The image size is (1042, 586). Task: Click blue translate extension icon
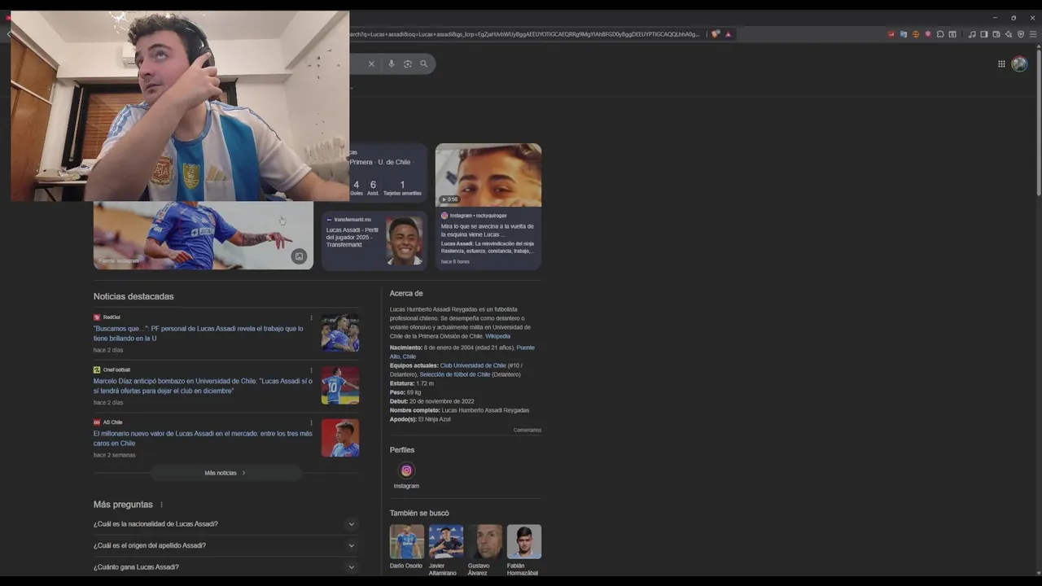tap(904, 34)
